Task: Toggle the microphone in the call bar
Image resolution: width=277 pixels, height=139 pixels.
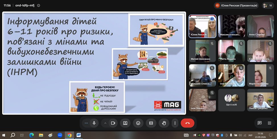Action: [x=94, y=123]
